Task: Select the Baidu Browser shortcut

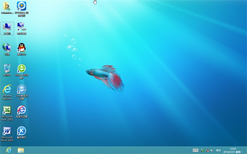Action: pos(21,112)
